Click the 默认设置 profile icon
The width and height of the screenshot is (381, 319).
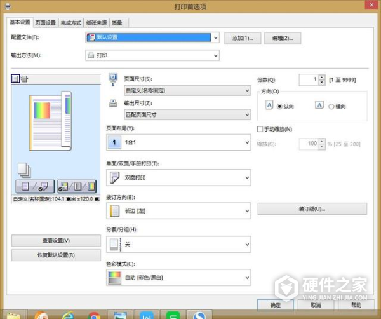click(91, 37)
